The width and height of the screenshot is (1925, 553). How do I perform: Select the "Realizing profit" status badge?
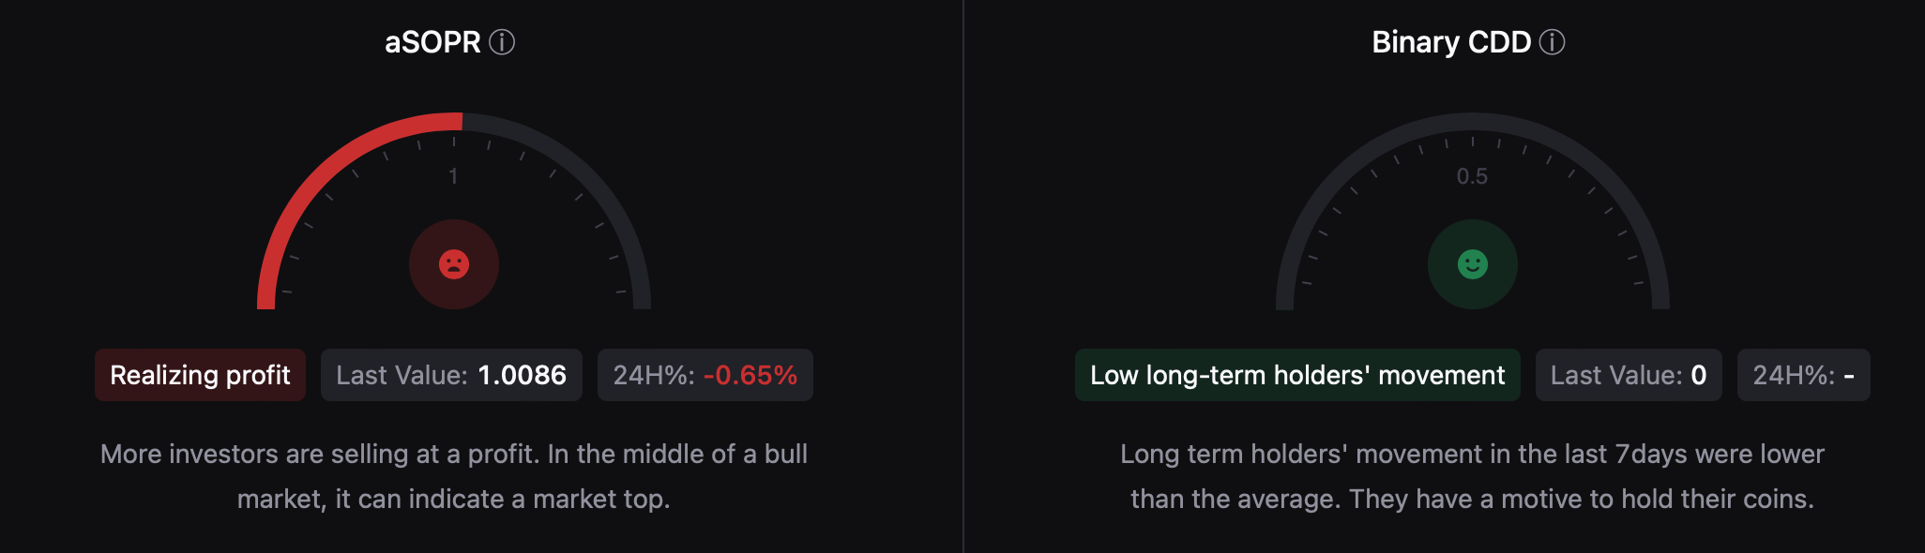[200, 375]
